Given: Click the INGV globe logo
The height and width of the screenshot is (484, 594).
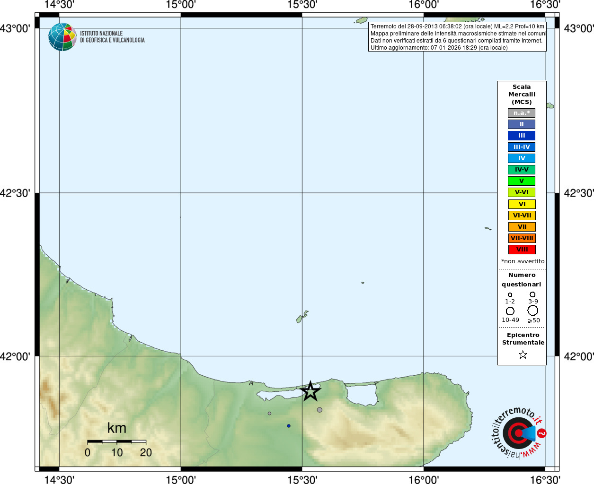Looking at the screenshot, I should pyautogui.click(x=62, y=37).
